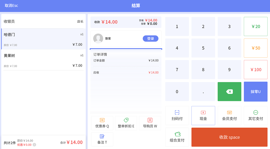Select 会员支付 member payment option
270x149 pixels.
[x=229, y=115]
